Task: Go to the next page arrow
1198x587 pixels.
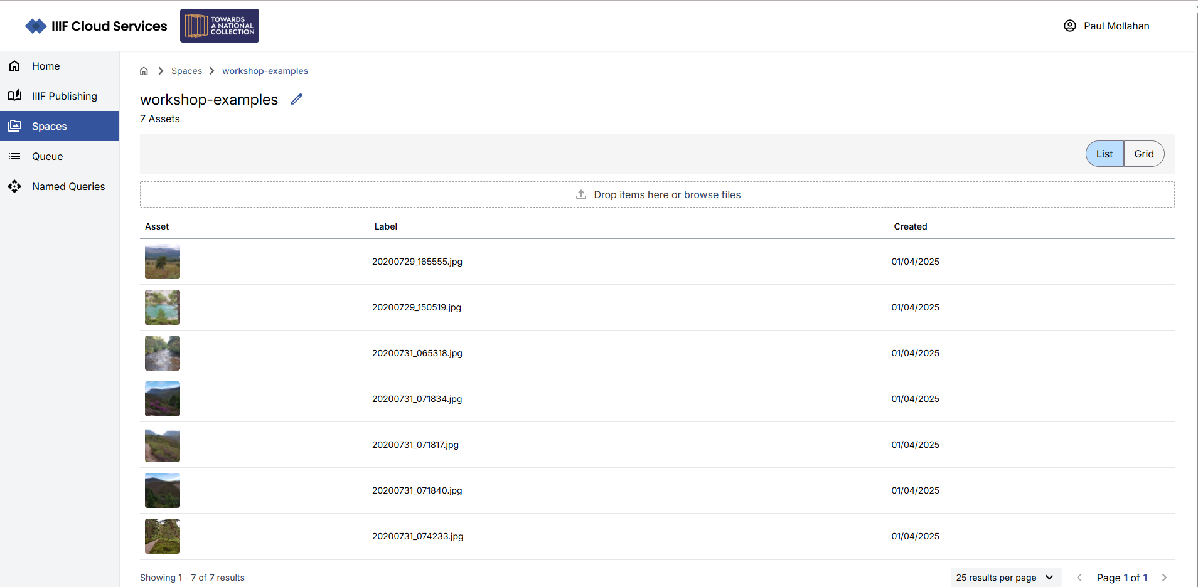Action: click(x=1164, y=578)
